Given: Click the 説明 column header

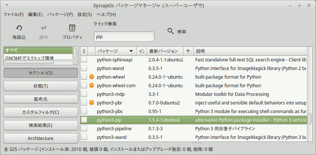Looking at the screenshot, I should click(250, 51).
